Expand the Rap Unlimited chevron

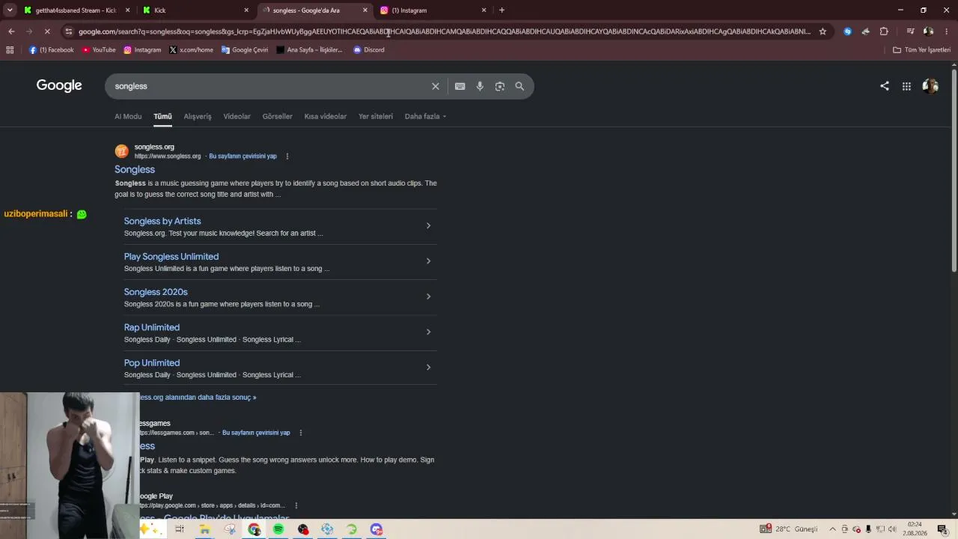428,332
